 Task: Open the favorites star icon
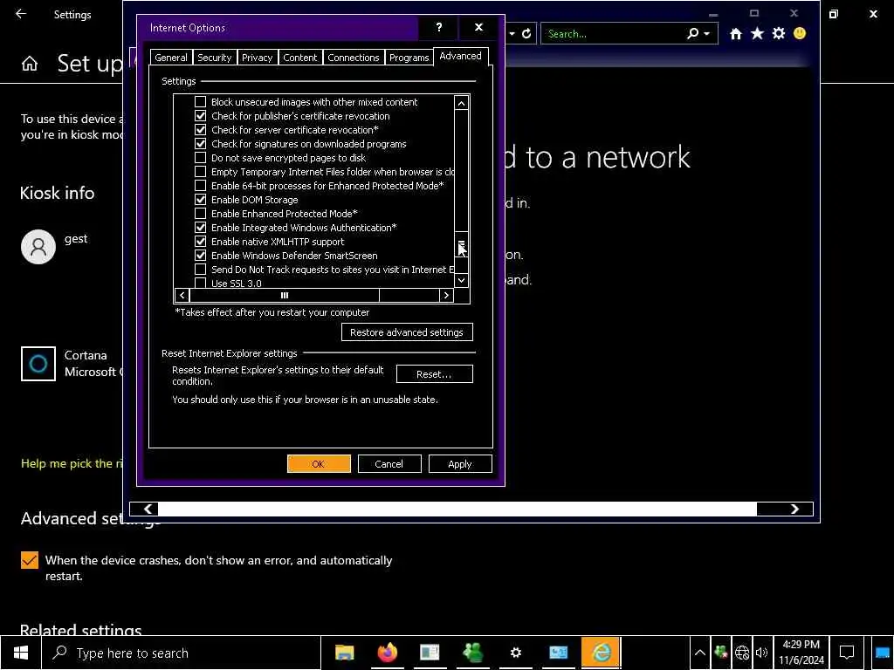(x=757, y=34)
